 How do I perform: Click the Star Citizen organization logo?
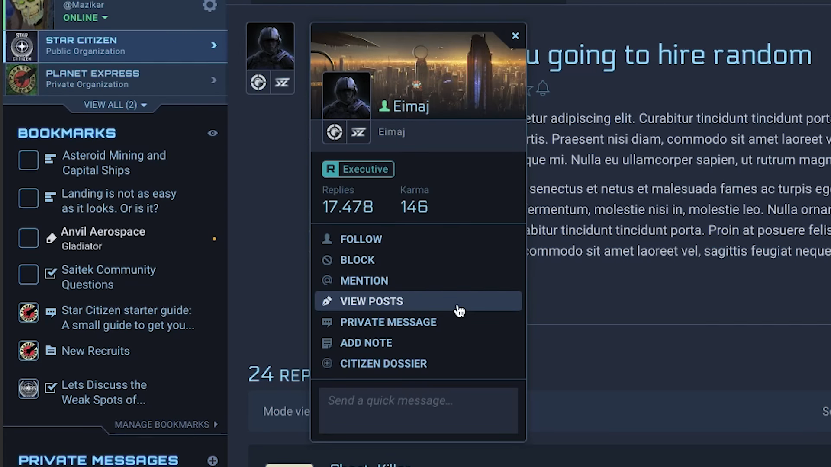point(22,46)
